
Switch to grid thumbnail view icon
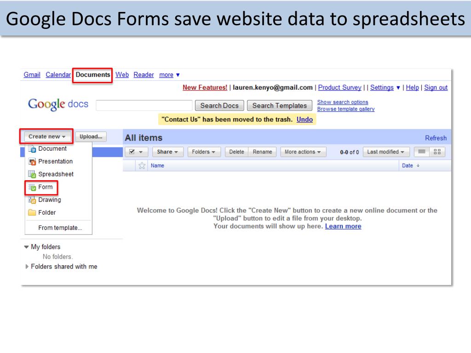(437, 152)
